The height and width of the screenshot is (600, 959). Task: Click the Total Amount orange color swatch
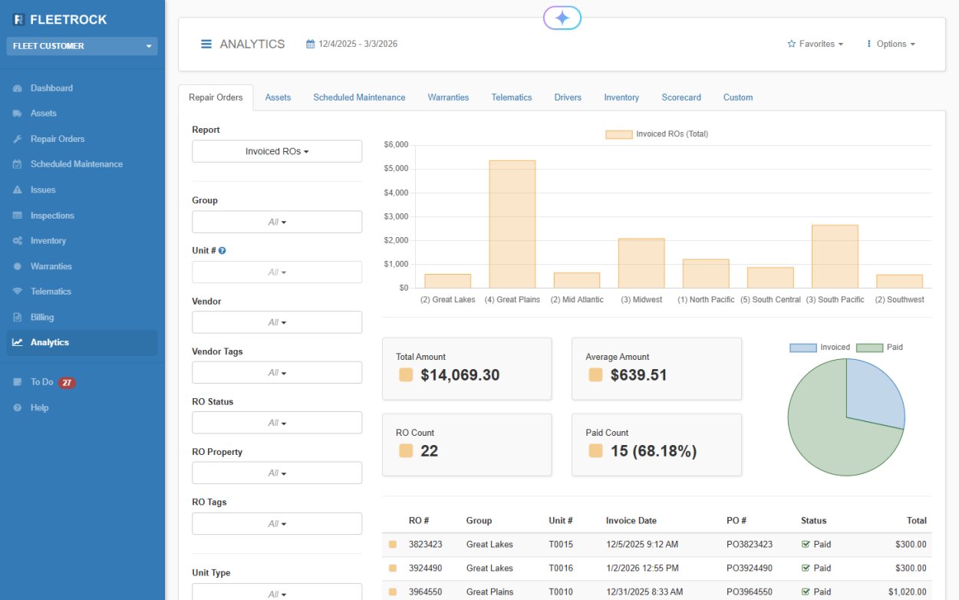point(406,375)
